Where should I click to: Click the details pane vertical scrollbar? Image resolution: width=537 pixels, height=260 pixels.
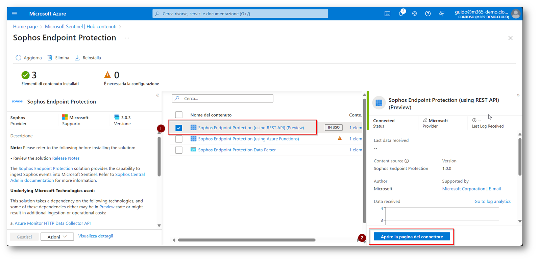(520, 157)
